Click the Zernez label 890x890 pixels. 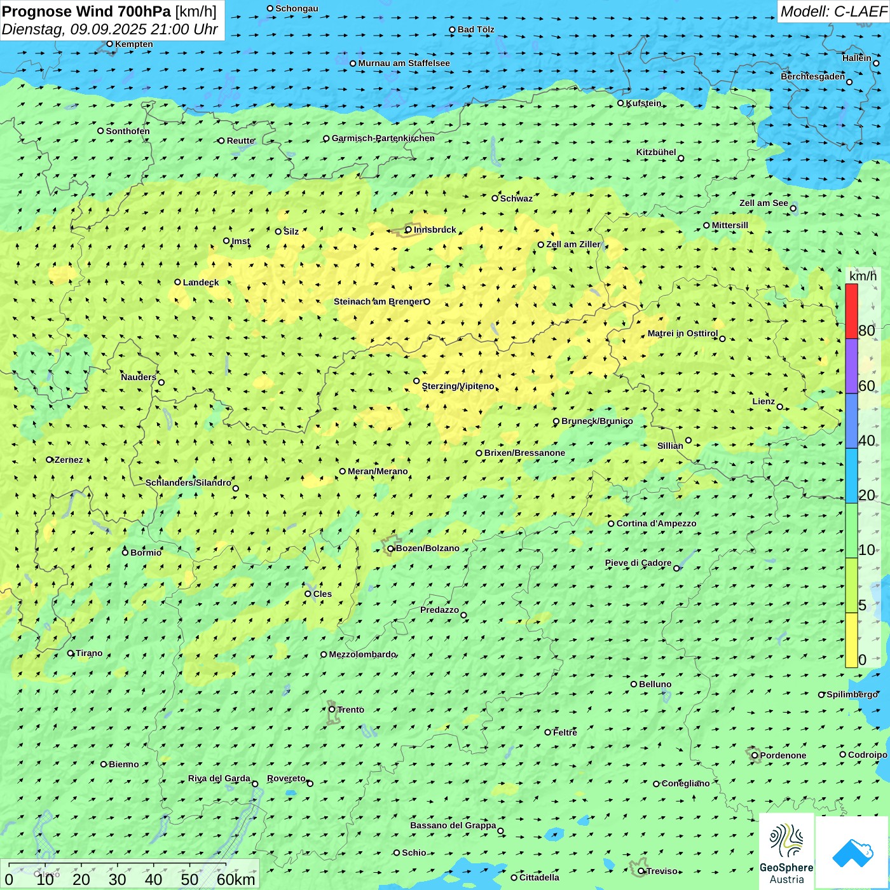(69, 460)
